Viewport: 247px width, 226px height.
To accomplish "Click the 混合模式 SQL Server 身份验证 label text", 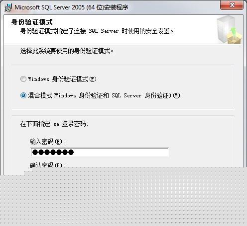I will (104, 95).
